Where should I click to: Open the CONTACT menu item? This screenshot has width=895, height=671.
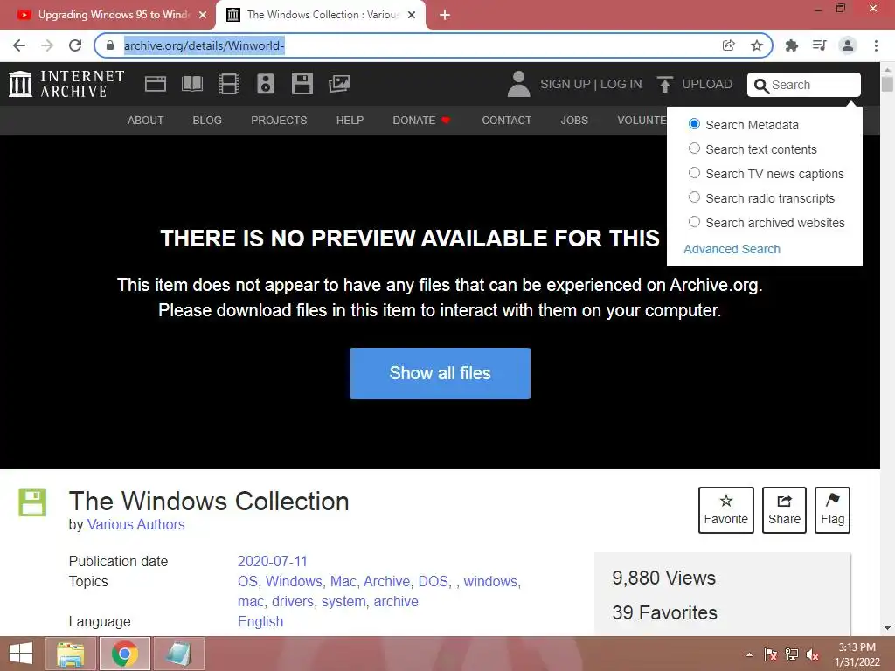(506, 121)
